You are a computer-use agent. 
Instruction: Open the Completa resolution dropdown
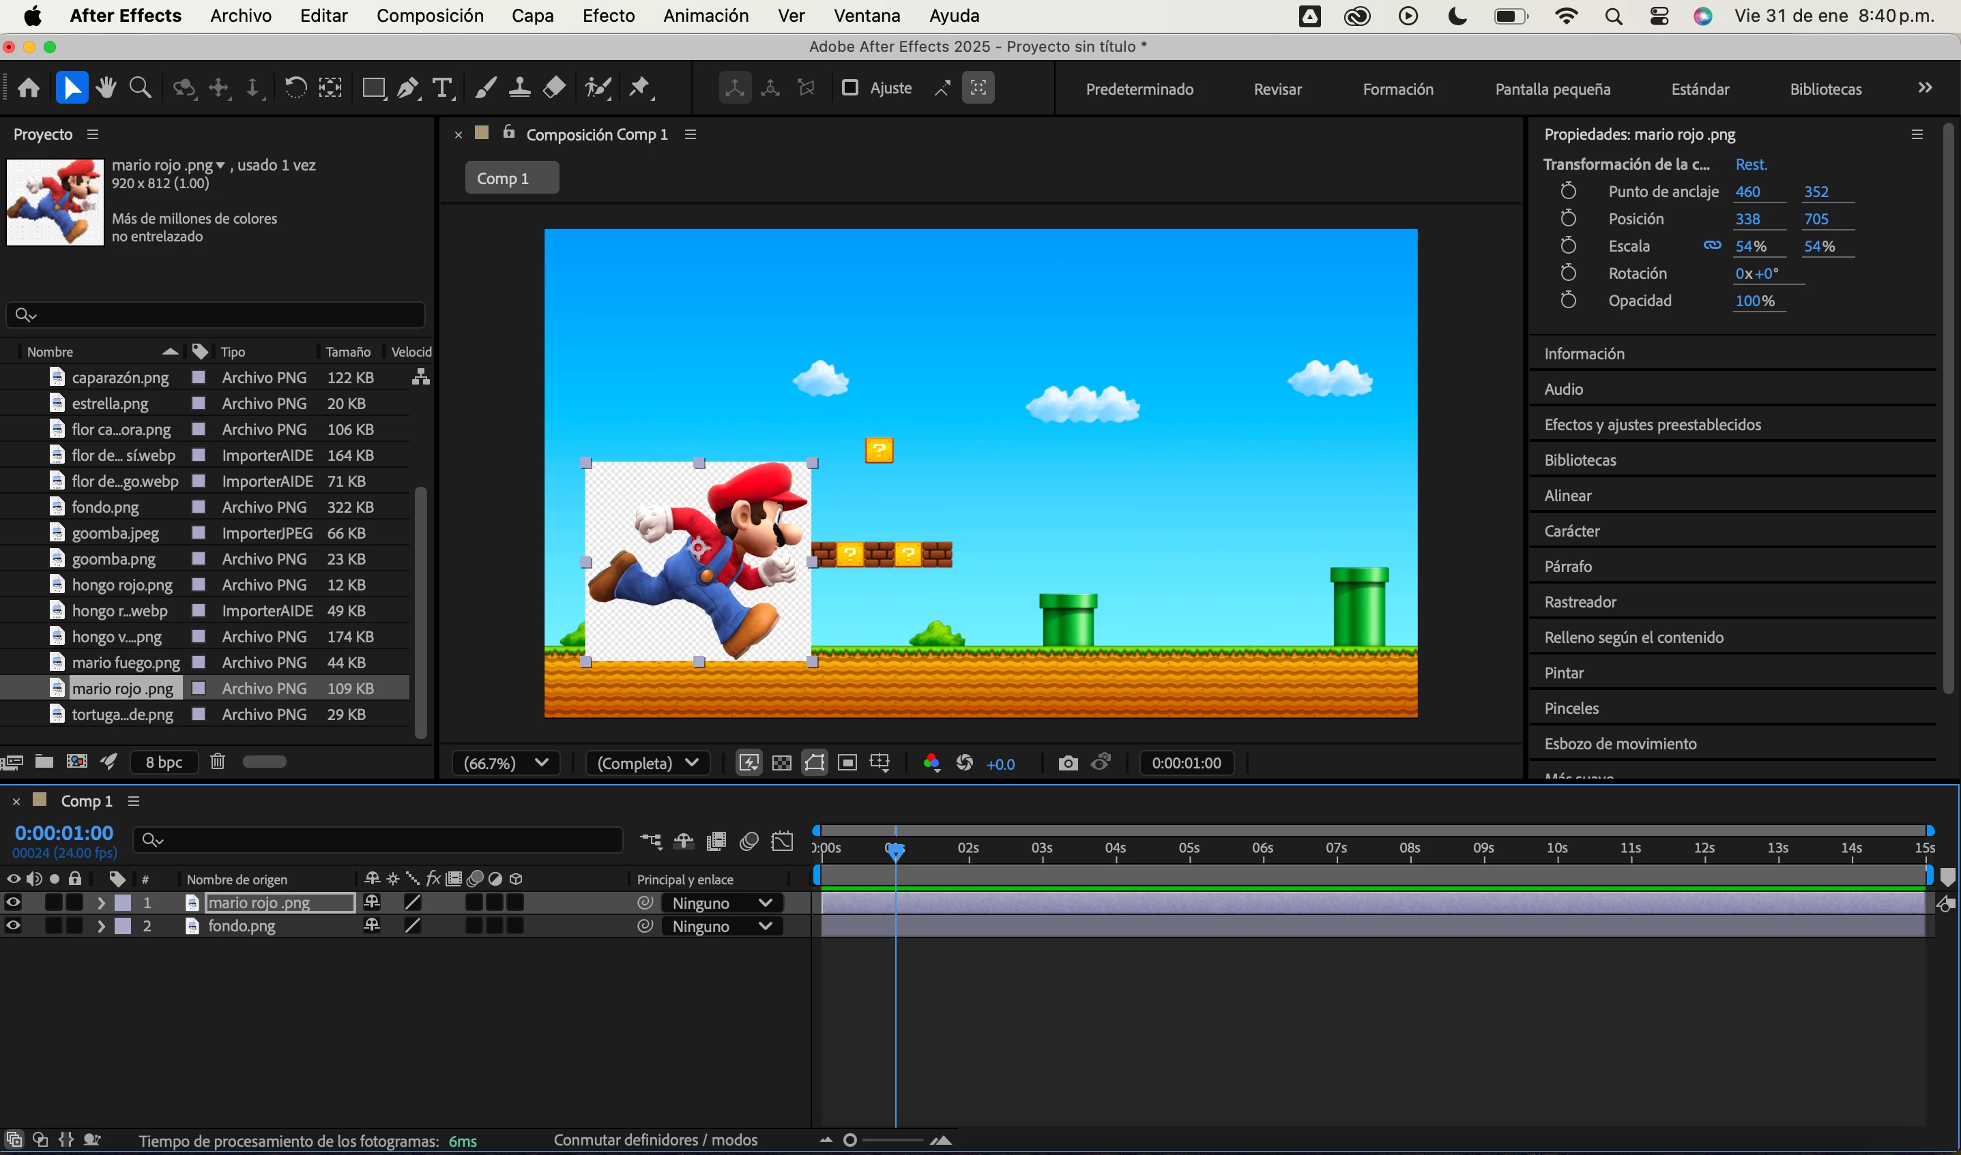[x=646, y=763]
